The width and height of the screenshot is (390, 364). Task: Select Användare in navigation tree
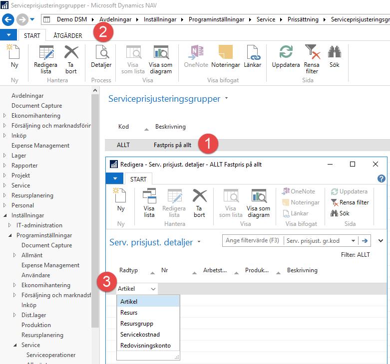click(x=36, y=275)
